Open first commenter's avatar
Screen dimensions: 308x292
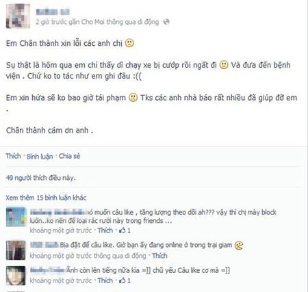(x=16, y=217)
